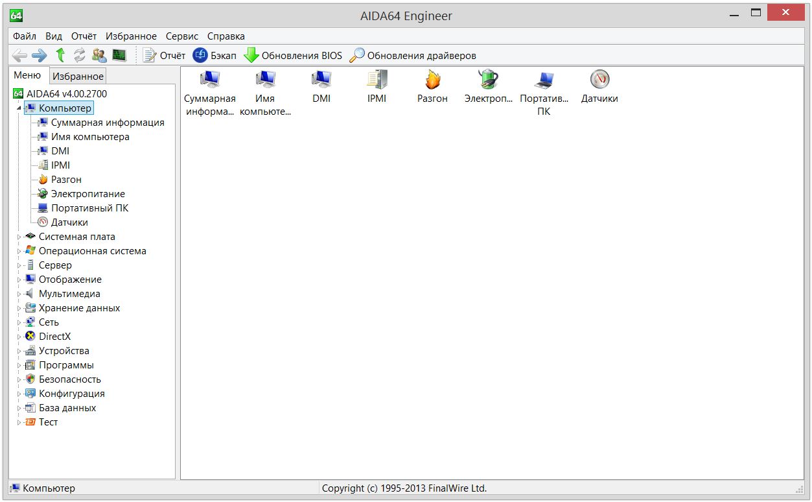Expand the Тест tree node
812x502 pixels.
pos(19,422)
